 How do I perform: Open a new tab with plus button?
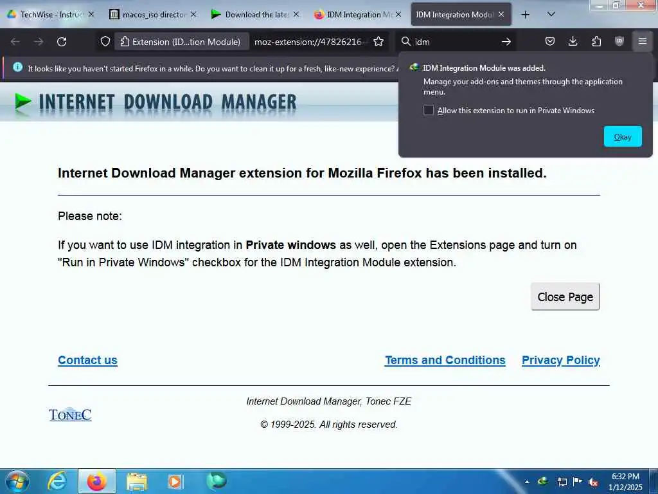tap(525, 15)
